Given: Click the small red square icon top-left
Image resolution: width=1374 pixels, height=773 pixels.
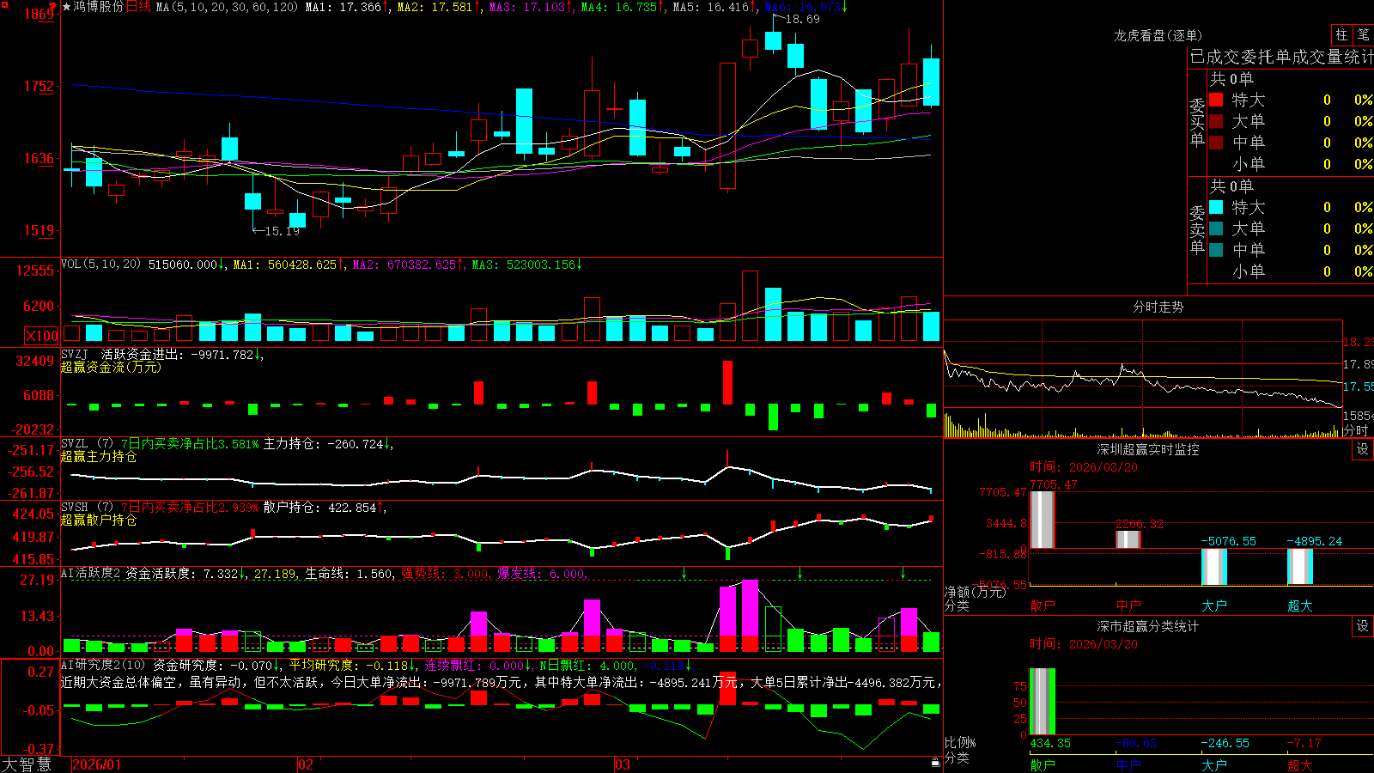Looking at the screenshot, I should (5, 5).
